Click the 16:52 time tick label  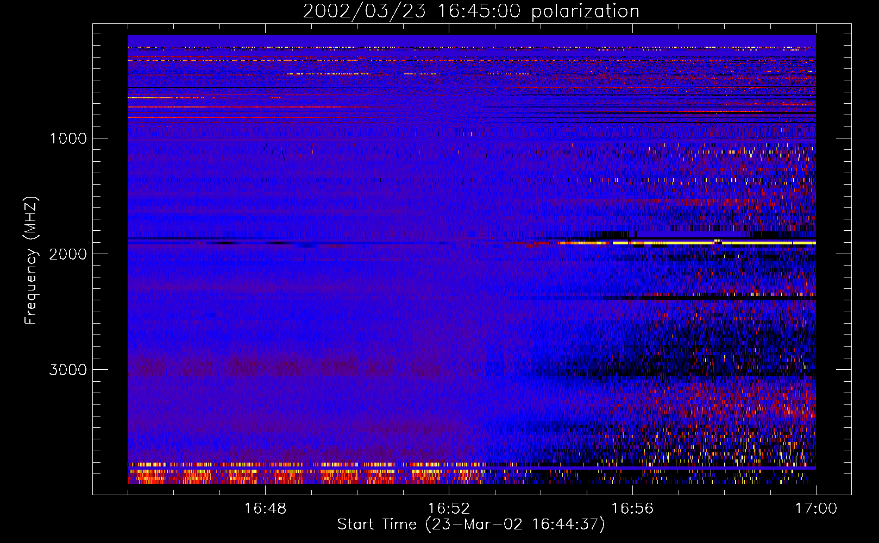(x=449, y=509)
